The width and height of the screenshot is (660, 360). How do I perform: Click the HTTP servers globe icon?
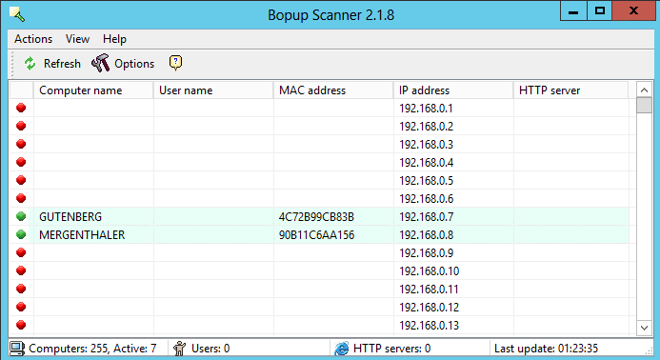click(341, 349)
